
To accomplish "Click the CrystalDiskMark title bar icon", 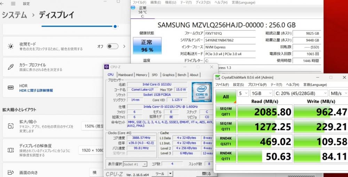I will tap(218, 77).
